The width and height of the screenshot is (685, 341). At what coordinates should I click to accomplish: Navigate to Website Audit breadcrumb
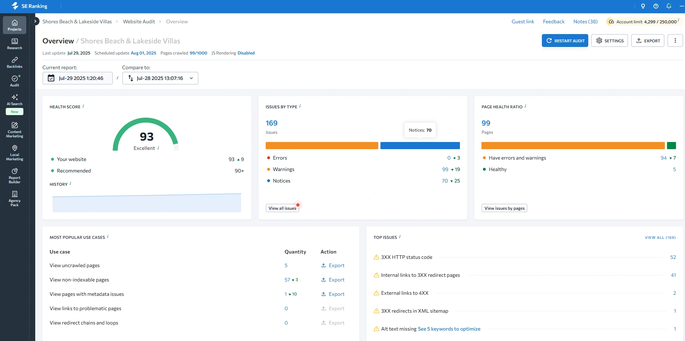(139, 22)
